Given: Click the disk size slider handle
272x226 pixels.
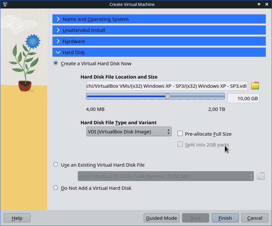Looking at the screenshot, I should [x=167, y=96].
